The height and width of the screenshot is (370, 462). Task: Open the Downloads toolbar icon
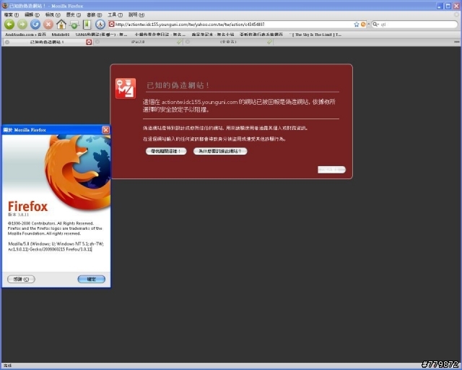pos(74,24)
